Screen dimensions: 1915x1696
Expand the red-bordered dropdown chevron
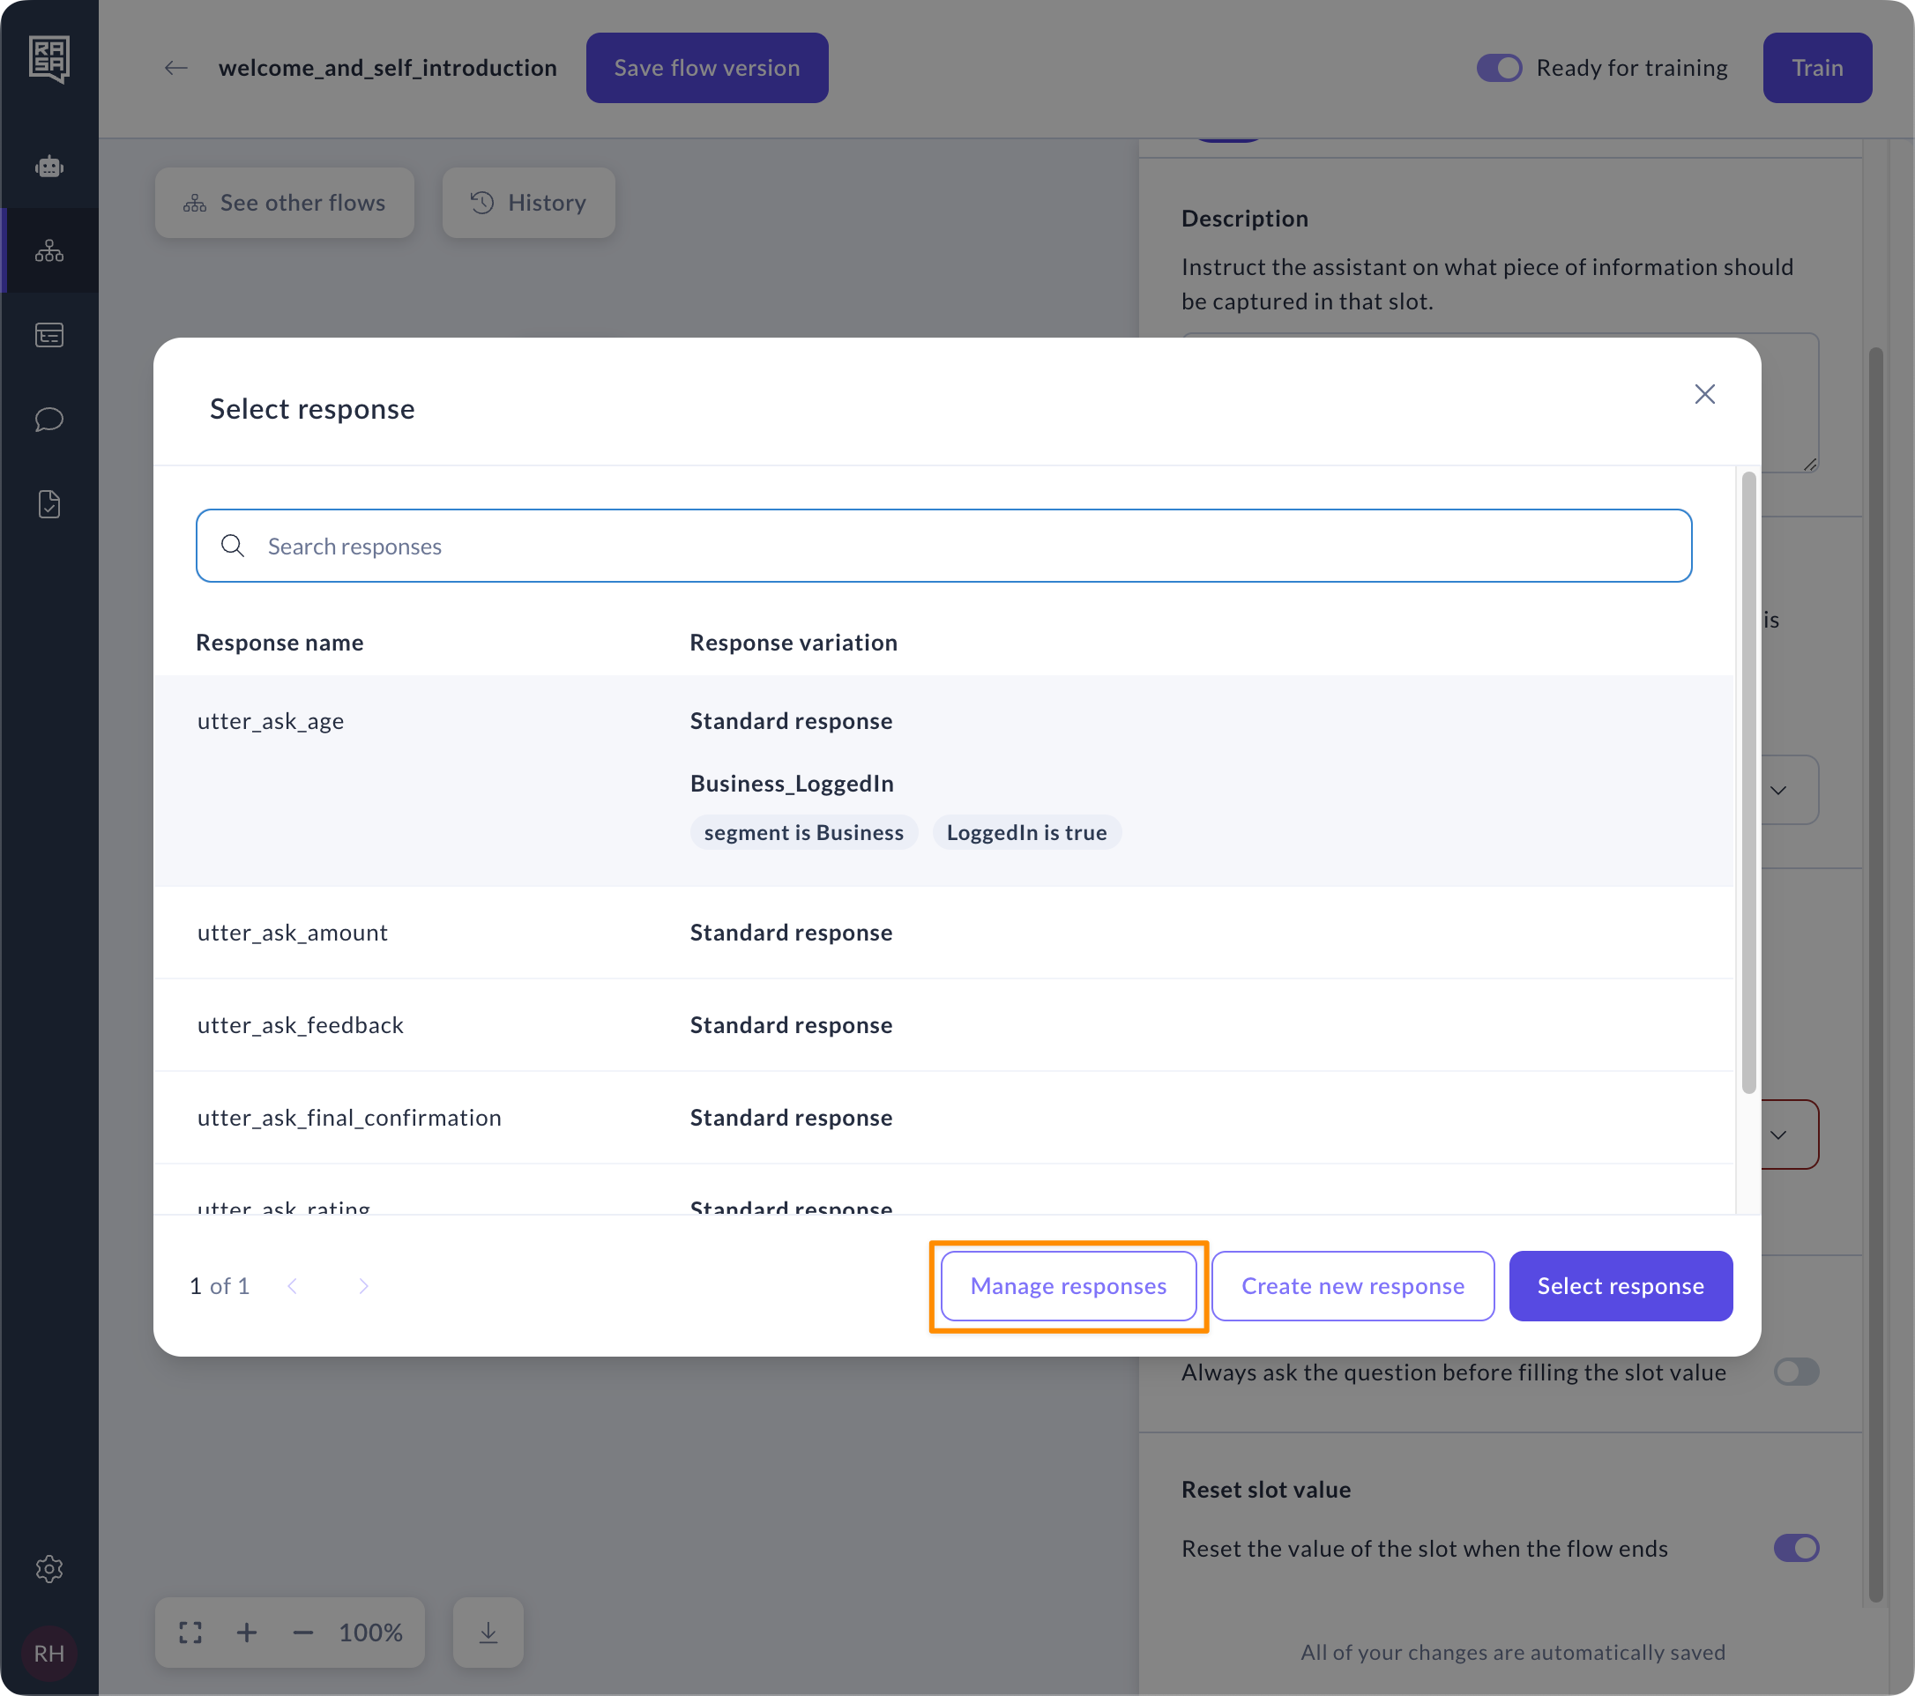click(1778, 1135)
